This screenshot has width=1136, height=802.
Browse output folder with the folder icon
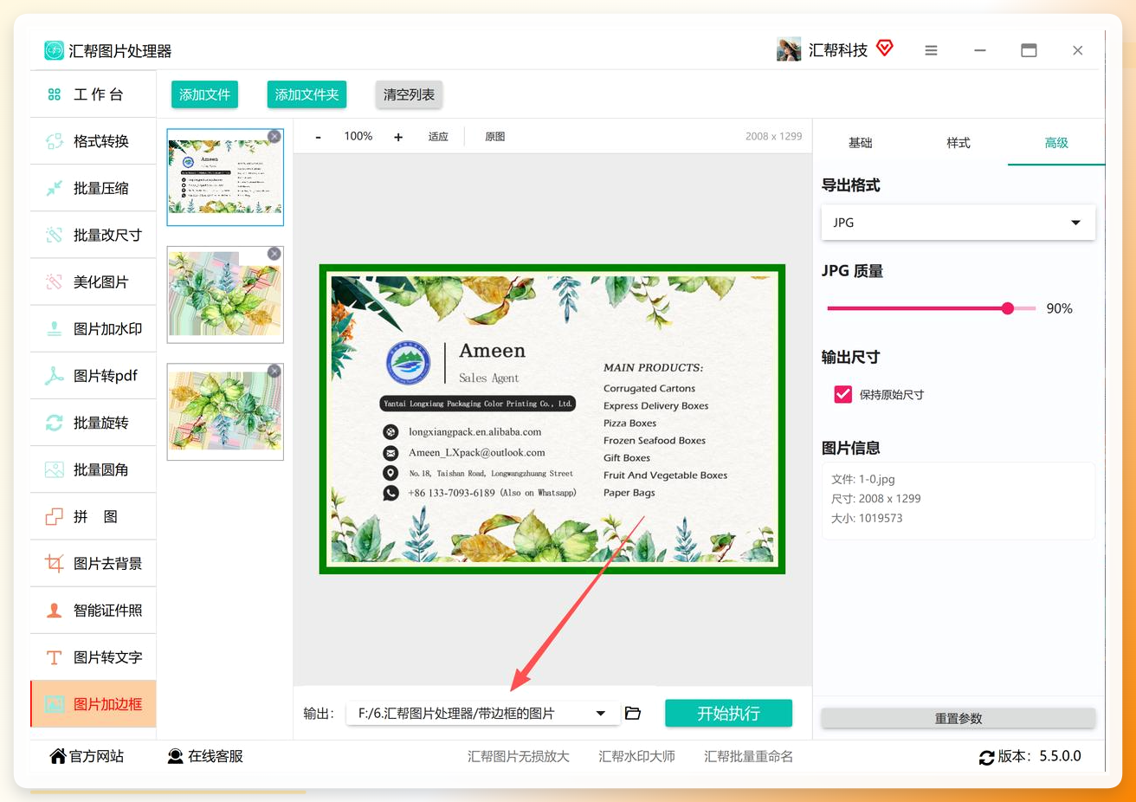[633, 713]
